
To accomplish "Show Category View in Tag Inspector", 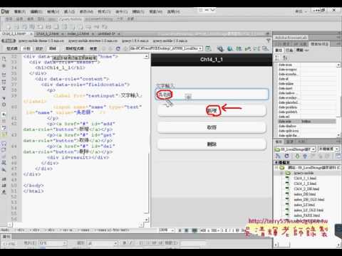I will tap(277, 58).
